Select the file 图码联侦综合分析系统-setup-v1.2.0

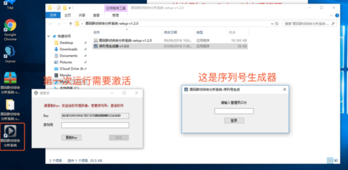tap(125, 41)
